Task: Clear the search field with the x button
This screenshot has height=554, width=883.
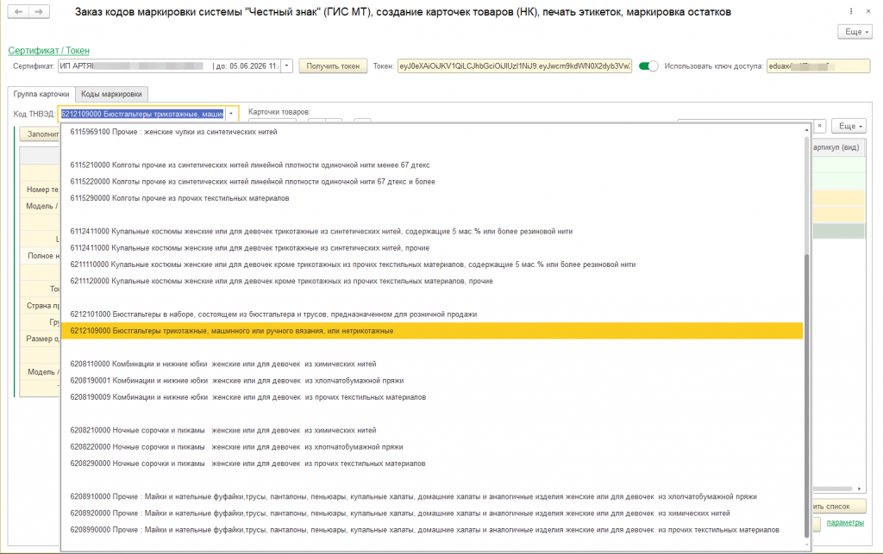Action: tap(820, 126)
